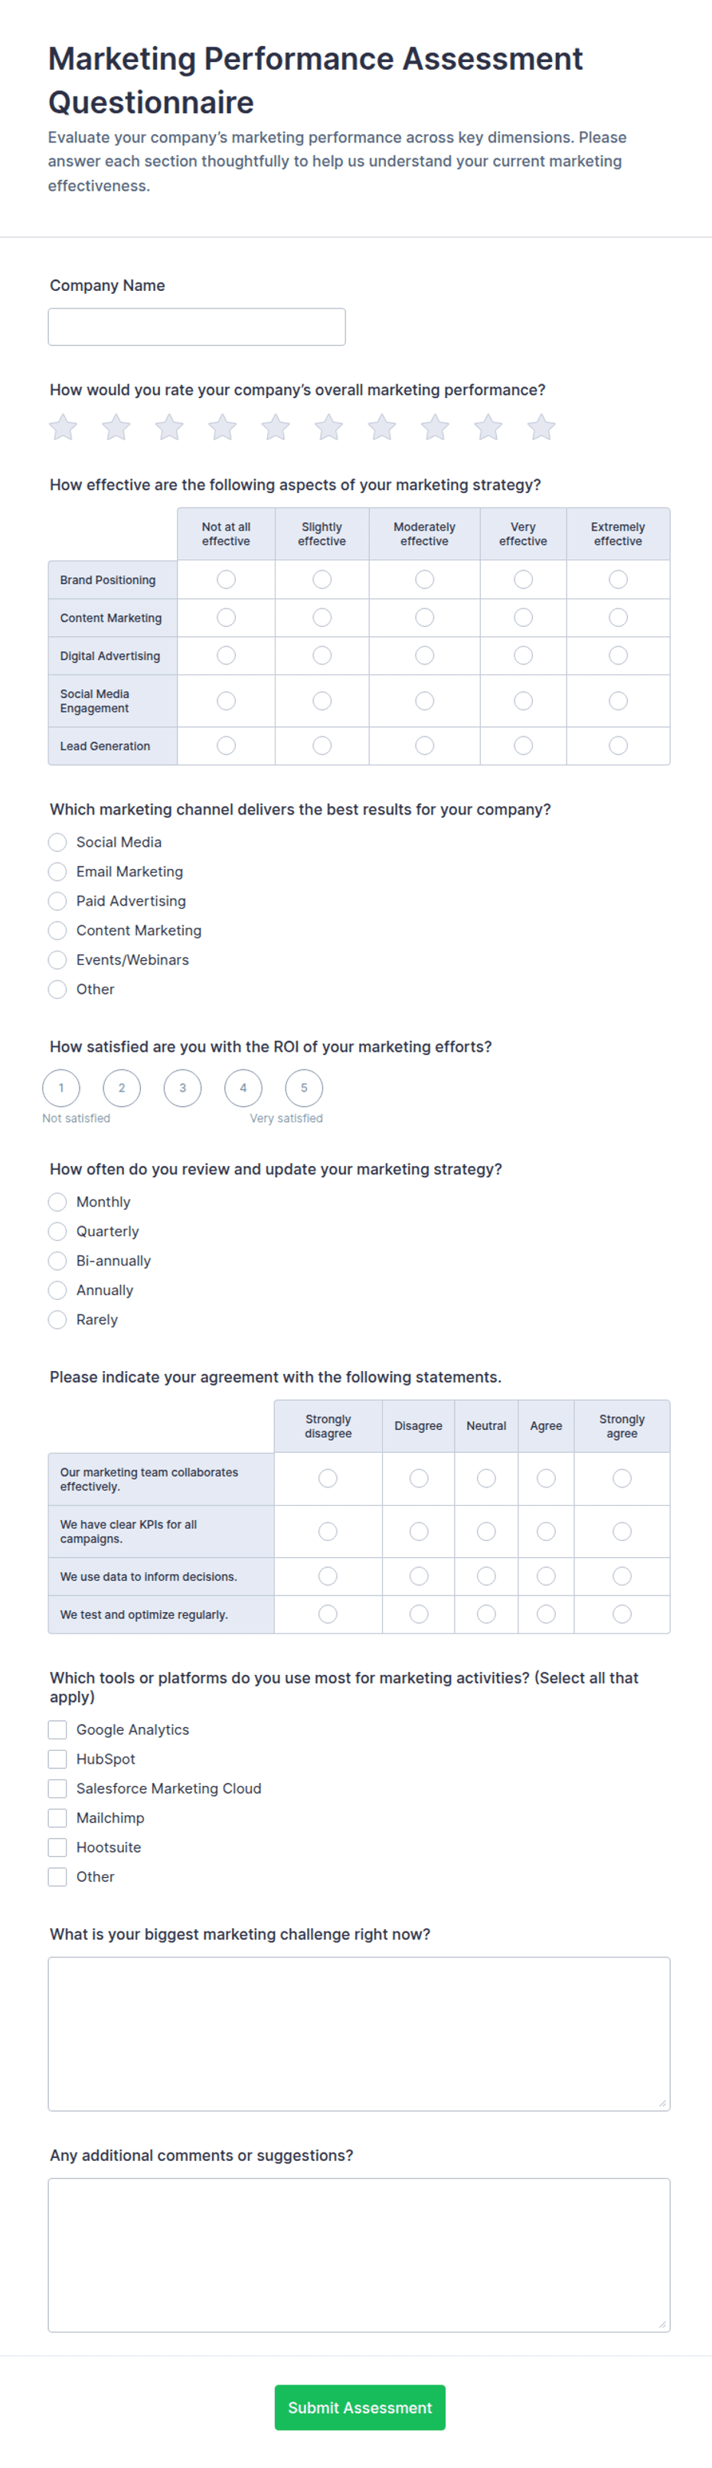Check the Google Analytics checkbox
712x2468 pixels.
[57, 1729]
